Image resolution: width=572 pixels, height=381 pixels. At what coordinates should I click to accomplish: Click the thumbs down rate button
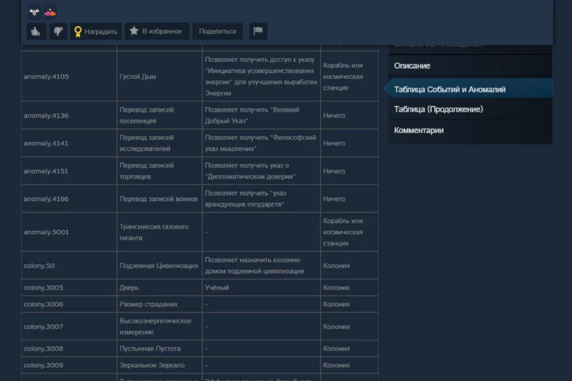[x=58, y=31]
